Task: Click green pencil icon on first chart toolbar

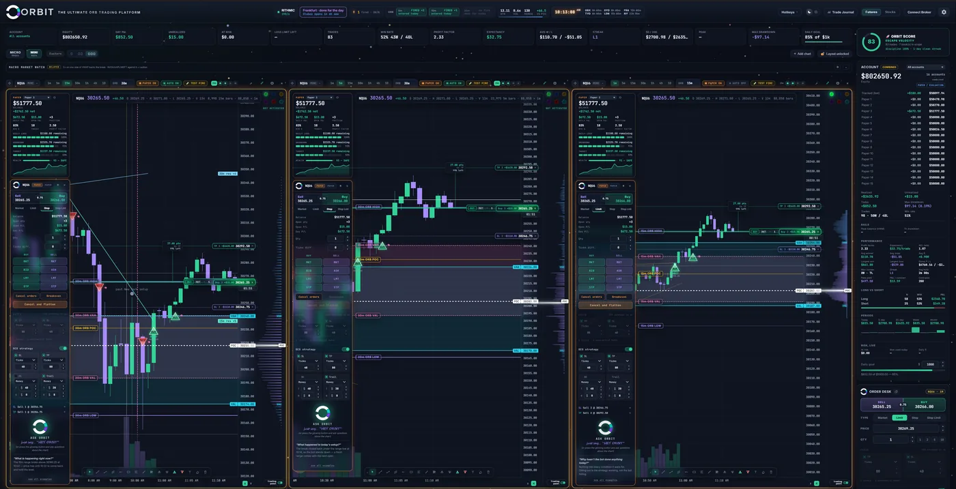Action: point(262,83)
